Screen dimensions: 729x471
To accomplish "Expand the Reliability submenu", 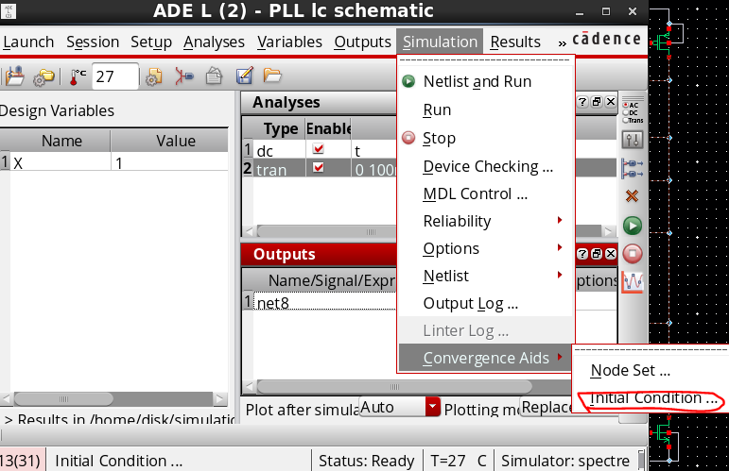I will click(485, 221).
